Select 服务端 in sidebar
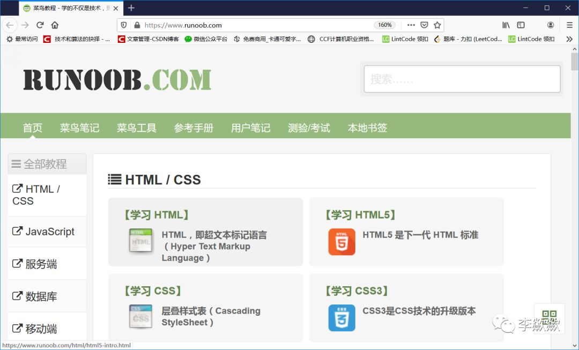This screenshot has width=579, height=350. (x=47, y=264)
